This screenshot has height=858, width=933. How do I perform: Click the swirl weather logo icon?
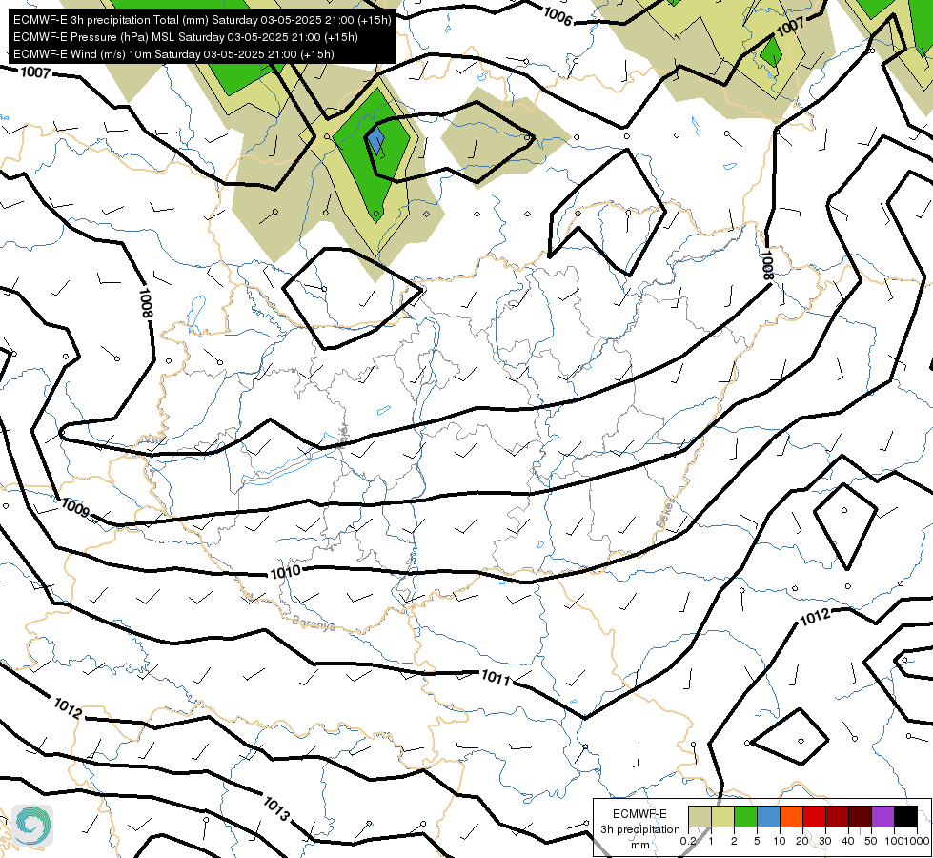[32, 826]
